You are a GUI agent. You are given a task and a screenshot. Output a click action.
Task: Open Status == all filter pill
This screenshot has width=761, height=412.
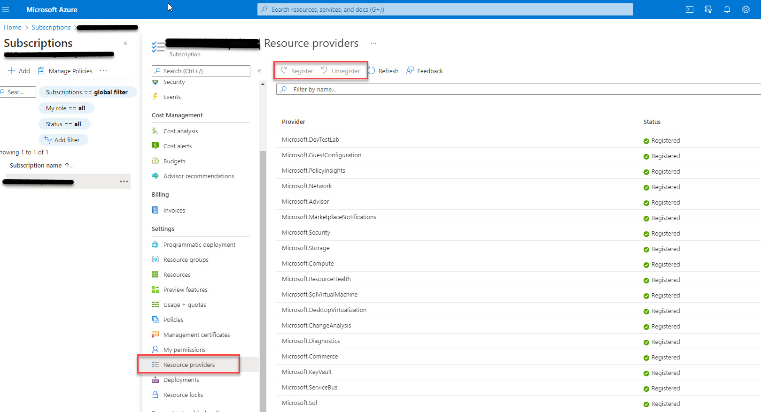point(64,124)
